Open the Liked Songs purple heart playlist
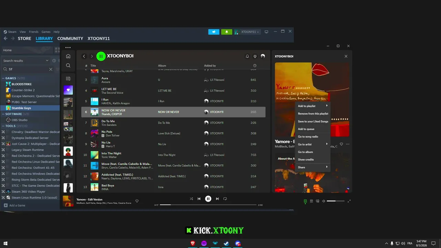The image size is (441, 248). (68, 90)
